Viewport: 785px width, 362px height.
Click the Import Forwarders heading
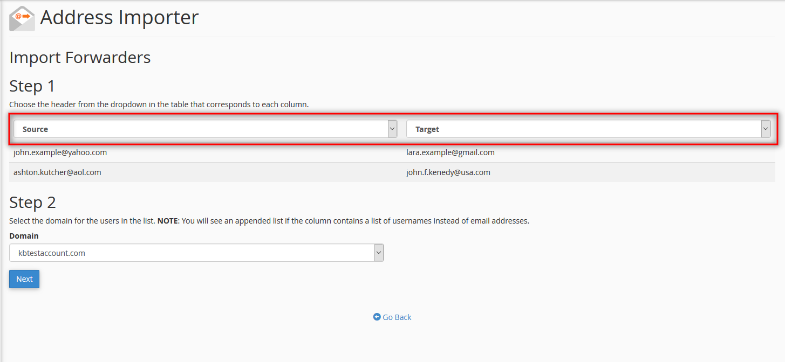click(80, 57)
